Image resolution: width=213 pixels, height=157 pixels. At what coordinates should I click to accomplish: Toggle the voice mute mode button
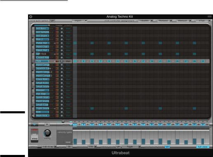(x=167, y=147)
